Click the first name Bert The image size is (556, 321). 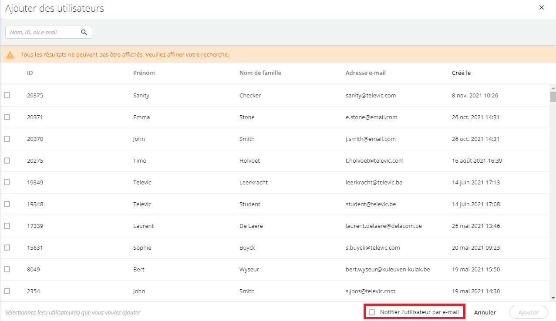(139, 269)
